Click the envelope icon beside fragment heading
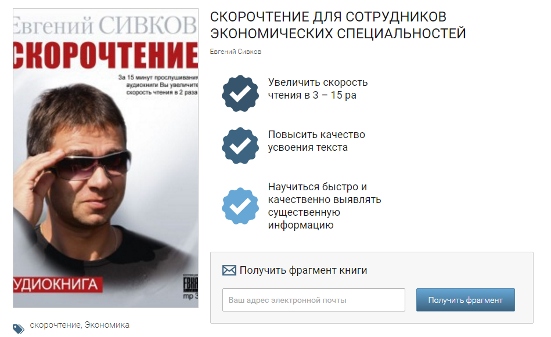Screen dimensions: 551x337 (x=229, y=270)
